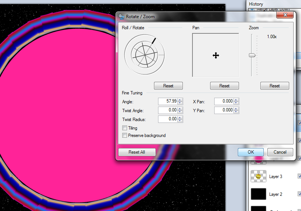Reset the Roll / Rotate settings
Screen dimensions: 301x211
[x=168, y=86]
